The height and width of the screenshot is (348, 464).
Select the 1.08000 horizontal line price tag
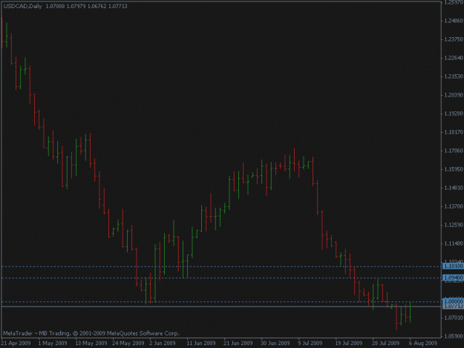453,301
